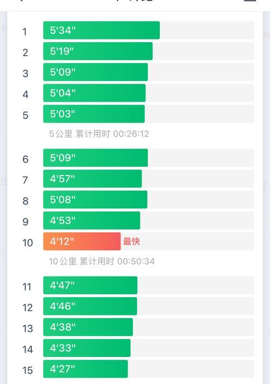
Task: Tap the kilometer 1 pace bar 5'34"
Action: pos(102,30)
